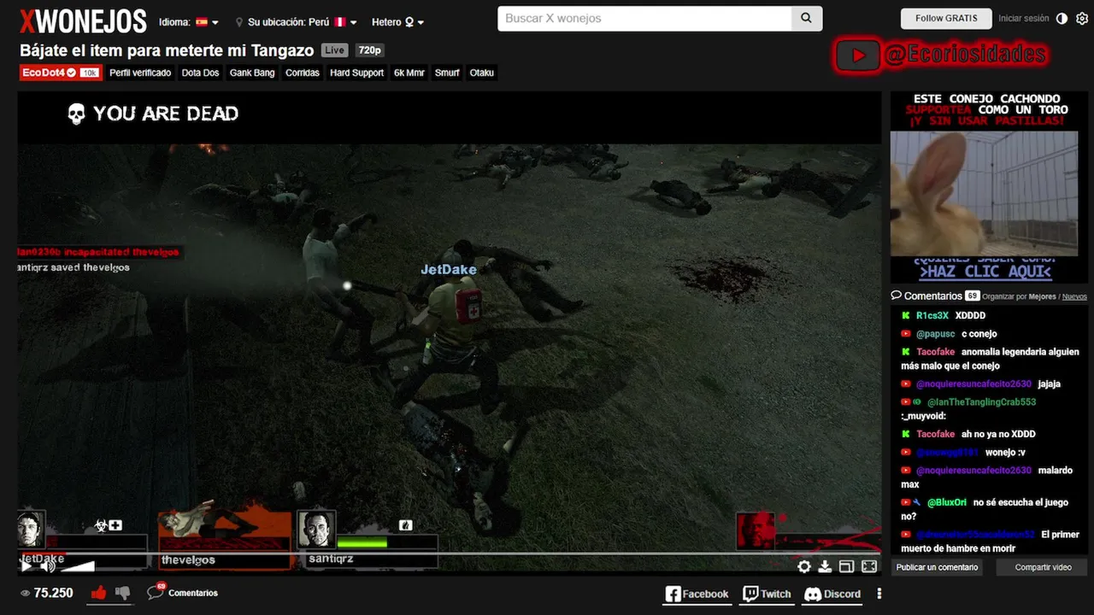Open the Facebook link
The height and width of the screenshot is (615, 1094).
coord(697,594)
